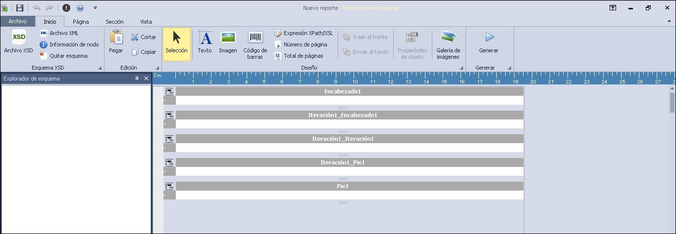Expand the Diseño group dialog launcher

point(462,68)
